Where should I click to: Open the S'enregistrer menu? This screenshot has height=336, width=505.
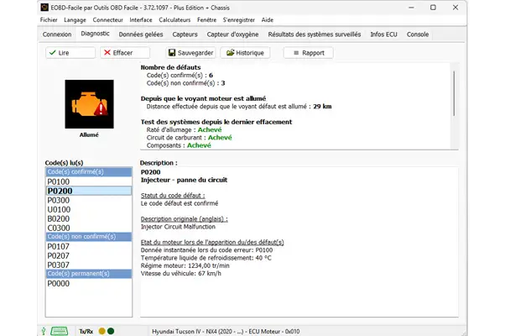click(x=238, y=20)
